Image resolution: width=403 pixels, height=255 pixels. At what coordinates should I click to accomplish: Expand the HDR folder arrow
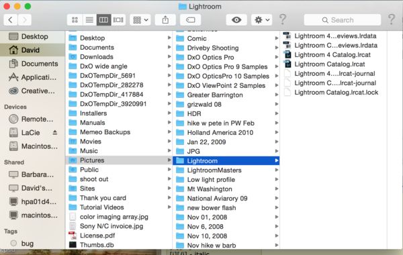[277, 113]
